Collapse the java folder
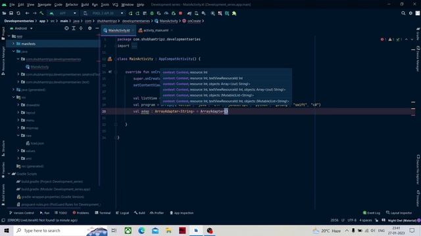421x236 pixels. point(13,51)
